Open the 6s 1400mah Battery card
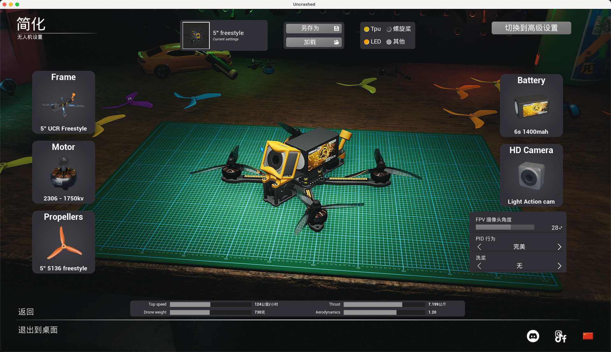The height and width of the screenshot is (352, 611). pyautogui.click(x=531, y=105)
